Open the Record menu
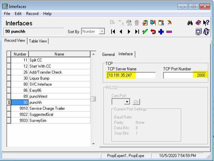Screen dimensions: 214x161 click(x=32, y=14)
